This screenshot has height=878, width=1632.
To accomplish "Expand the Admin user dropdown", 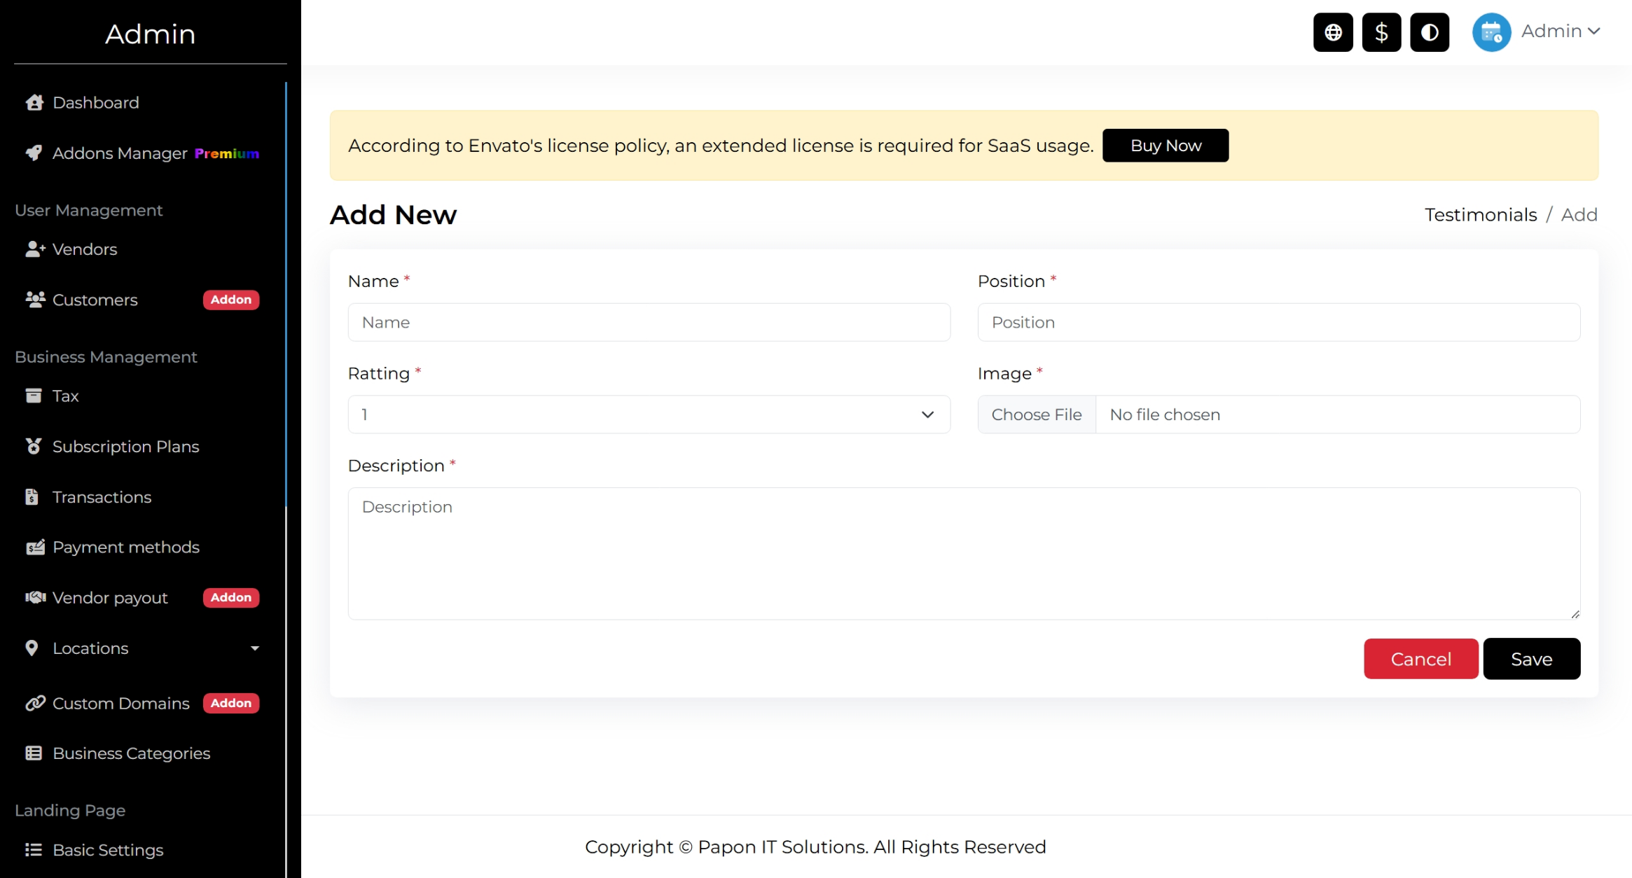I will (1561, 32).
